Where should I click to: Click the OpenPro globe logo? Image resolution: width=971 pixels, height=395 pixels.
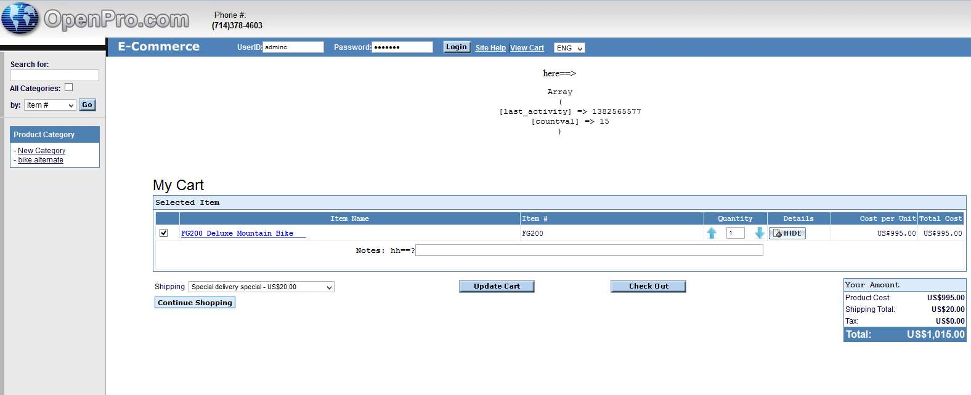point(20,18)
